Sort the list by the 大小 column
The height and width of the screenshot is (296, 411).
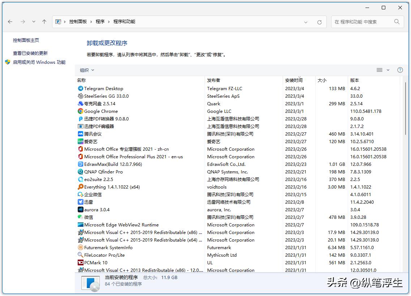322,80
